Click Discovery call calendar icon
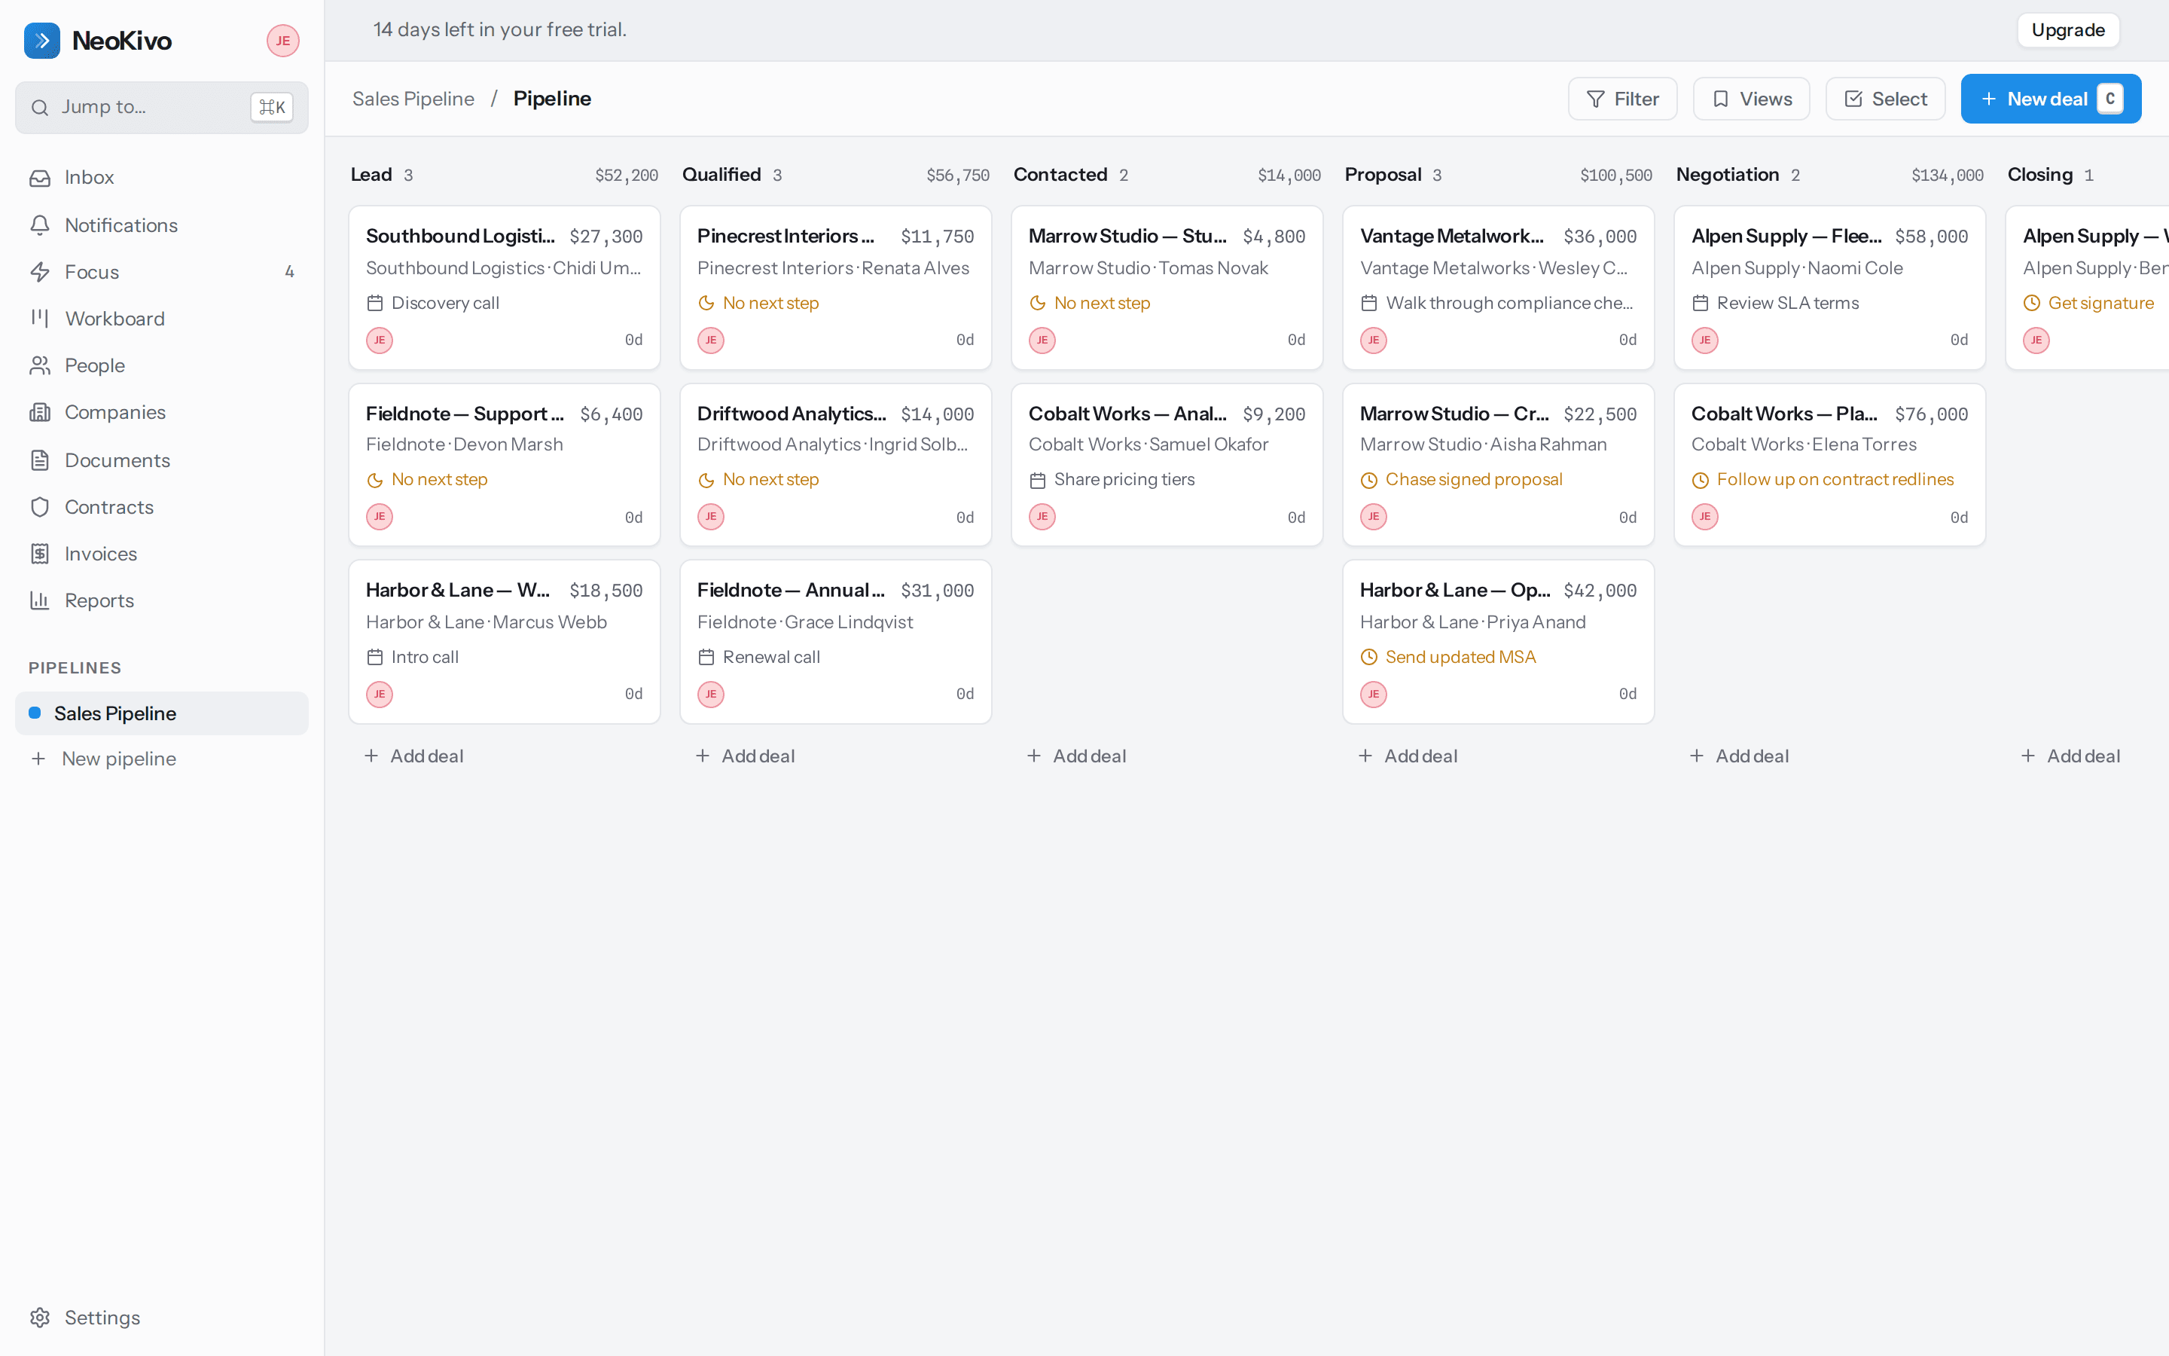This screenshot has height=1356, width=2169. pos(374,303)
